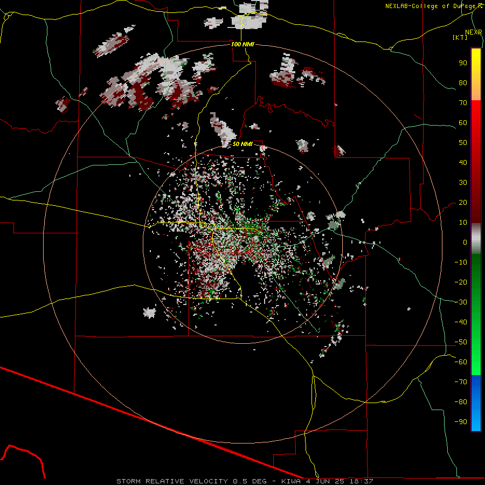Click the -70 value on the velocity scale
Screen dimensions: 485x485
tap(461, 382)
